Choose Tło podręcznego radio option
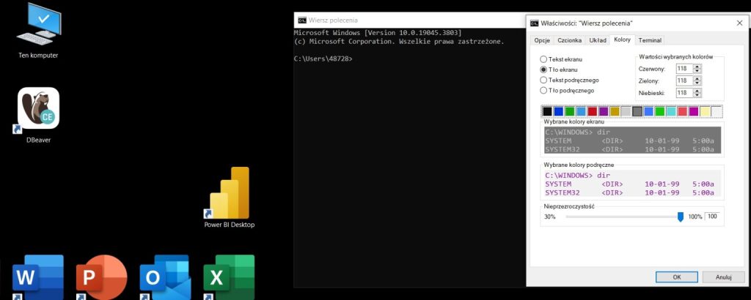The image size is (751, 300). [567, 90]
